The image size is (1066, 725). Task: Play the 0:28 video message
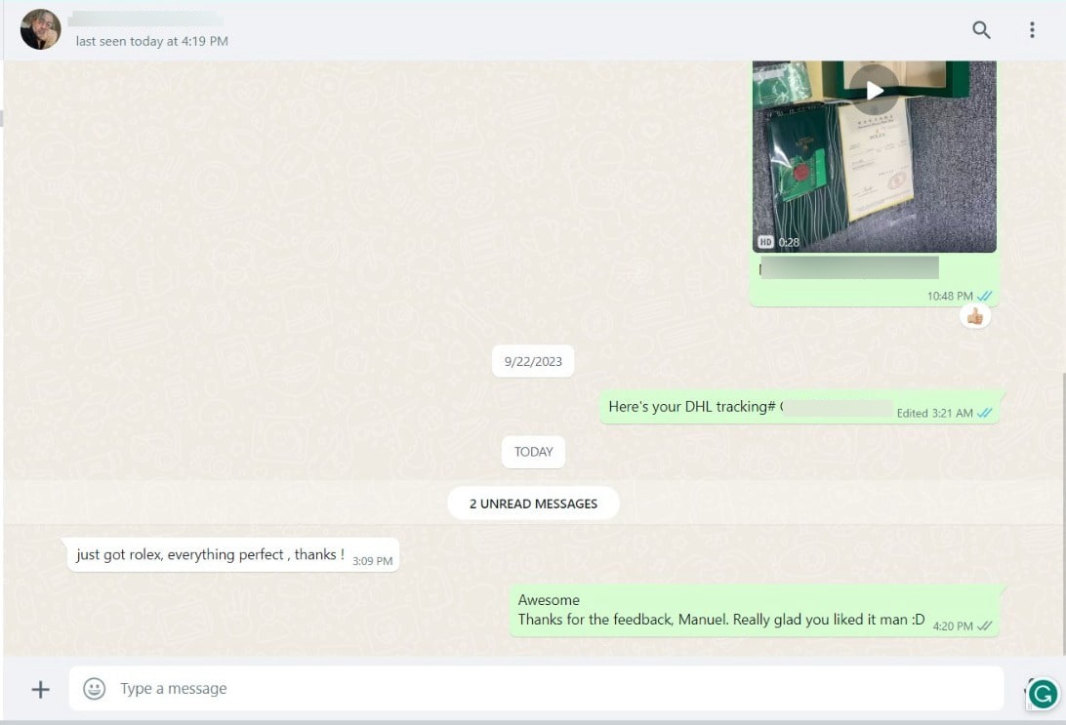coord(874,91)
